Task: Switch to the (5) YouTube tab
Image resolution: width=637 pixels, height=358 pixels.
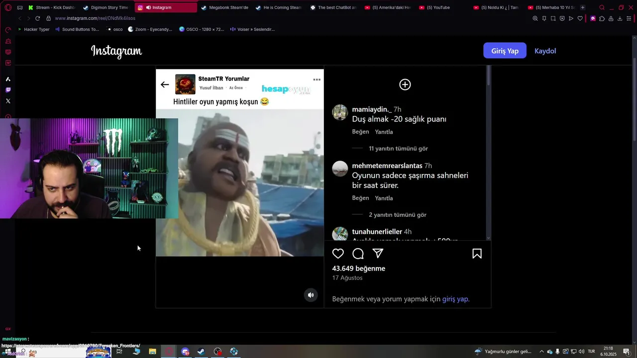Action: (x=441, y=7)
